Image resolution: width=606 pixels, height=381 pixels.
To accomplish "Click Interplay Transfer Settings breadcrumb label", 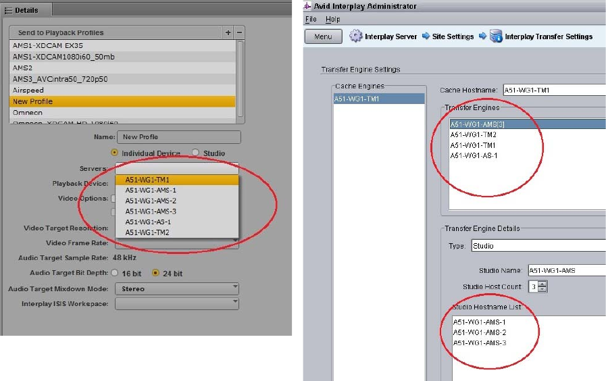I will pyautogui.click(x=549, y=36).
